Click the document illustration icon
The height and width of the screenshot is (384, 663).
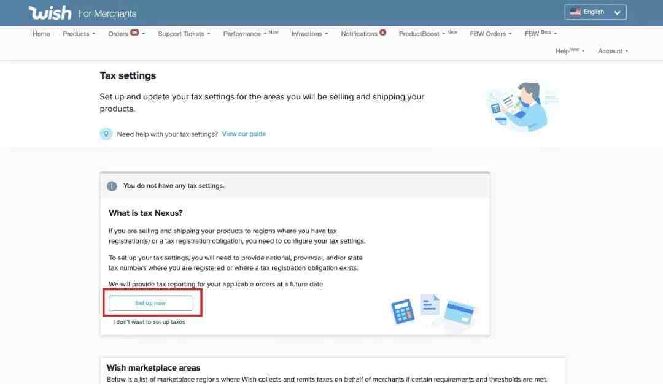pos(430,305)
